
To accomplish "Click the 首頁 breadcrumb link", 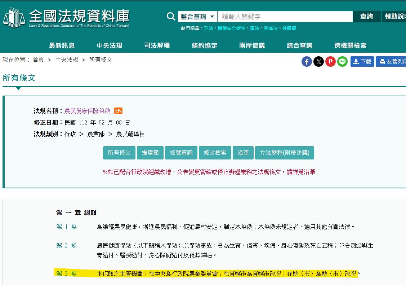I will (38, 60).
